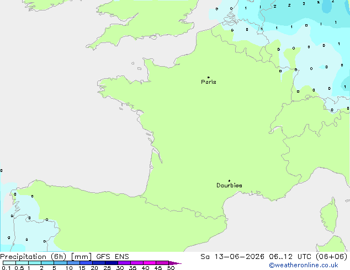The height and width of the screenshot is (270, 350).
Task: Pick the 40–45 mm magenta legend swatch
Action: pyautogui.click(x=150, y=263)
